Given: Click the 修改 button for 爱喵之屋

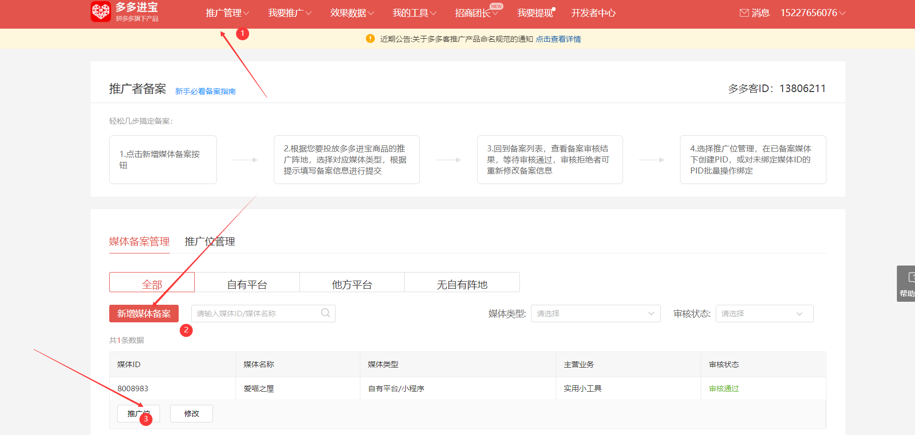Looking at the screenshot, I should 191,413.
